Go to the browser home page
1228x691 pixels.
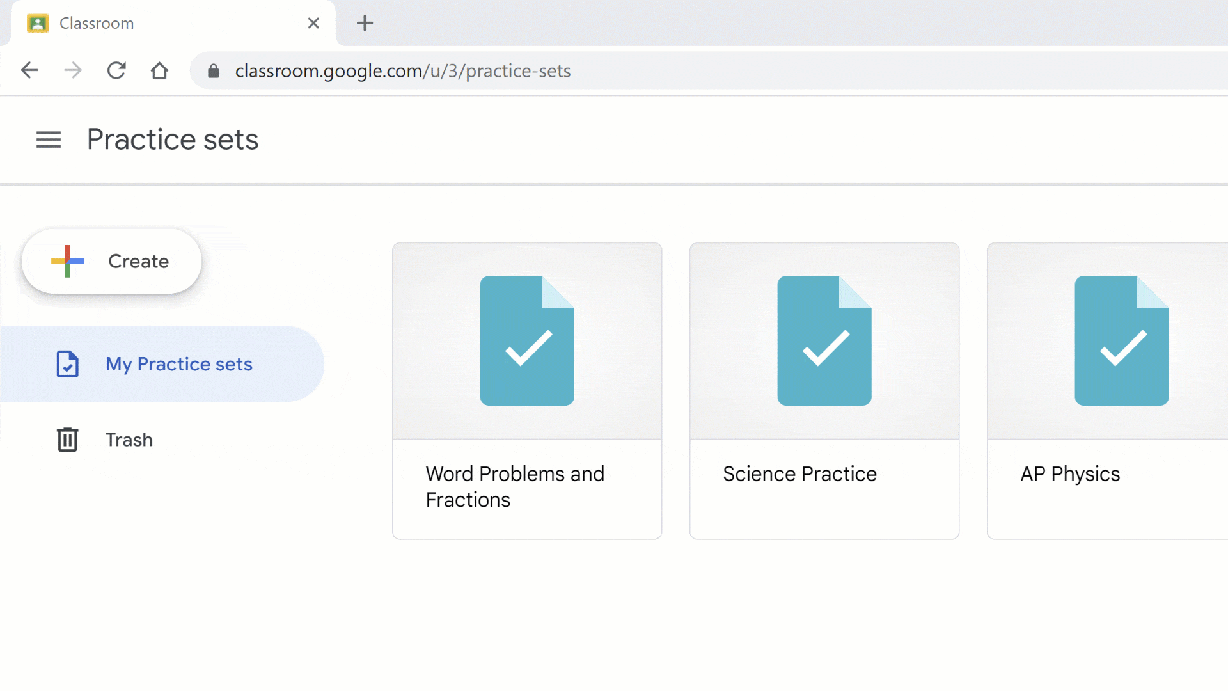(159, 70)
